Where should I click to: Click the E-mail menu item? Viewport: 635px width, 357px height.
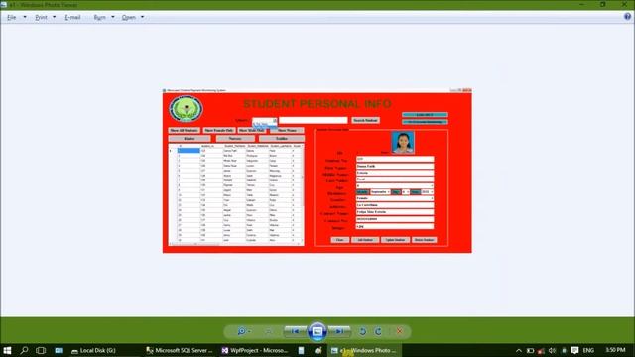pos(72,17)
